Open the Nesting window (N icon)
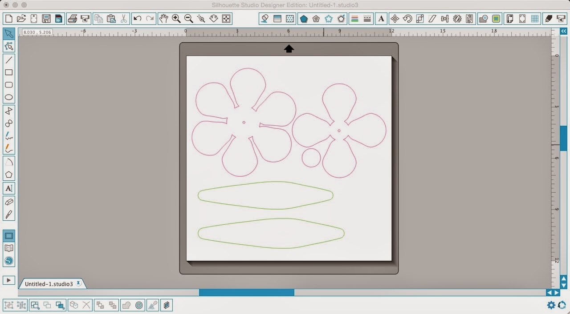This screenshot has width=570, height=314. click(469, 19)
